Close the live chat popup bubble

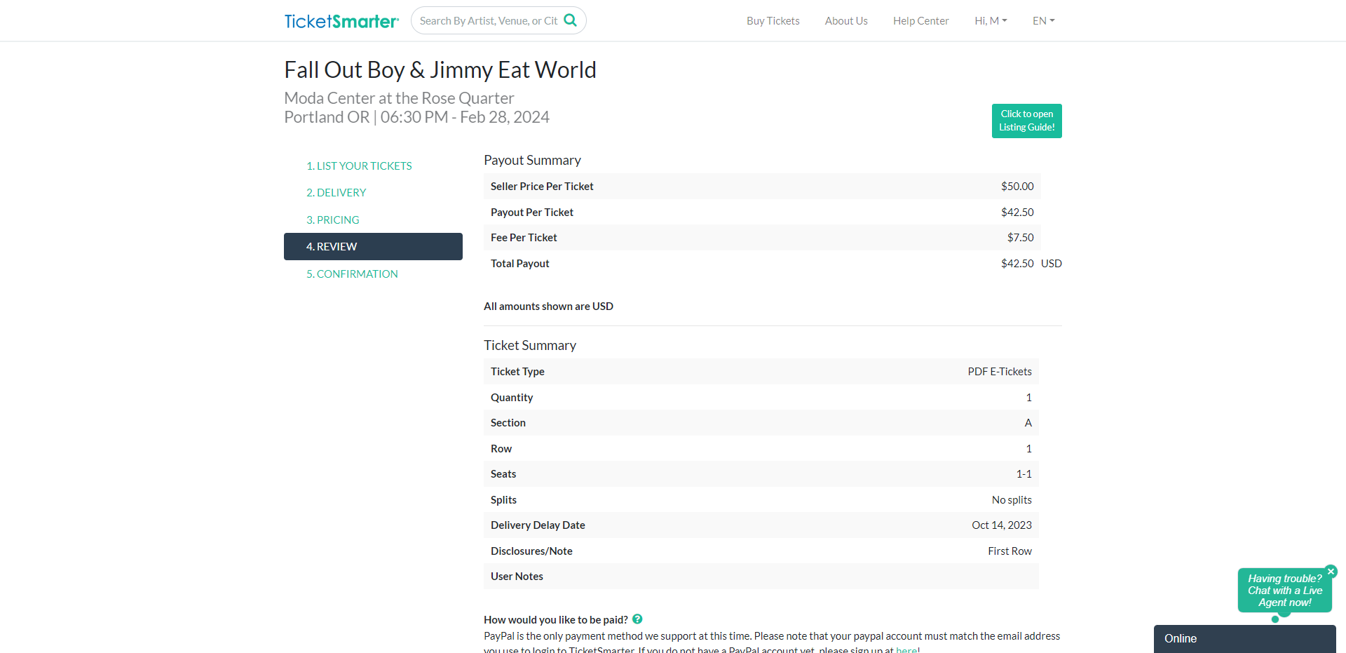tap(1331, 571)
